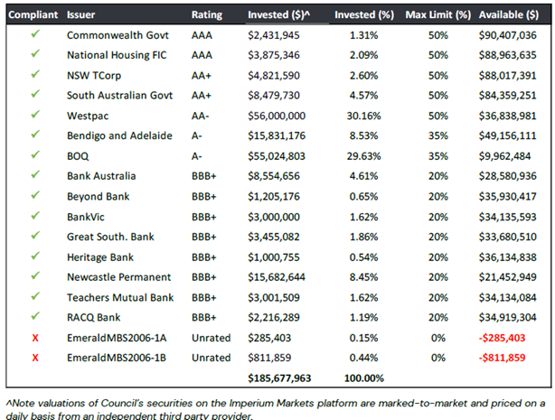This screenshot has width=555, height=420.
Task: Click the compliant checkmark for Westpac
Action: click(35, 116)
